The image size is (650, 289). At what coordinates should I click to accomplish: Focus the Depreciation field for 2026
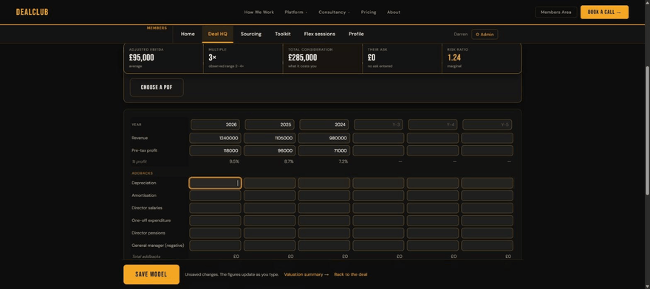coord(215,183)
